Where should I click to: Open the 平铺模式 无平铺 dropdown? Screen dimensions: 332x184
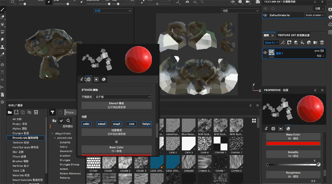[123, 97]
